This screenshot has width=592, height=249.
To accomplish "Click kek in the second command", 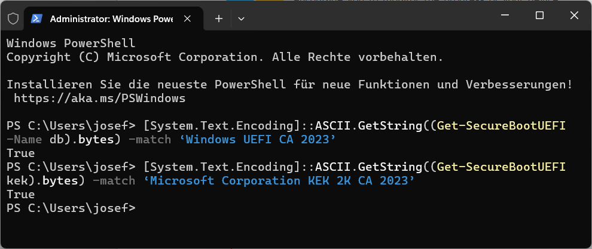I will (17, 180).
